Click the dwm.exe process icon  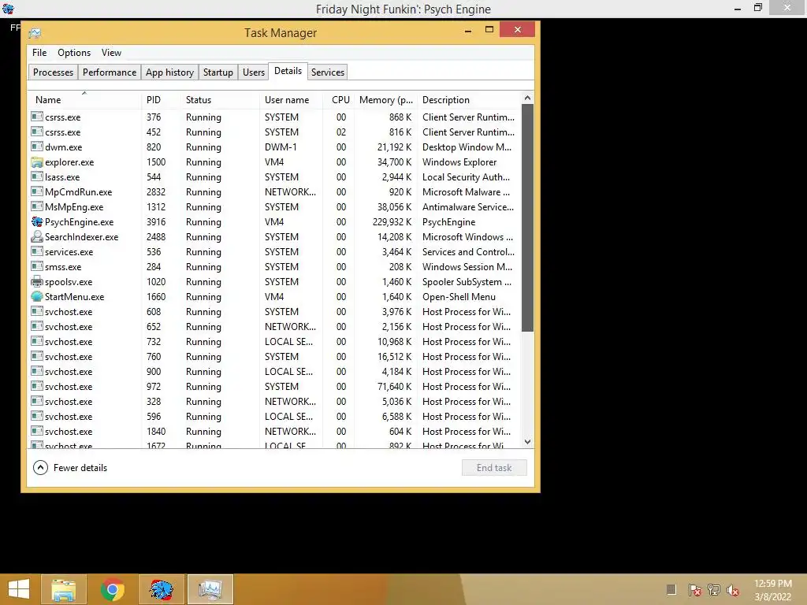[37, 147]
